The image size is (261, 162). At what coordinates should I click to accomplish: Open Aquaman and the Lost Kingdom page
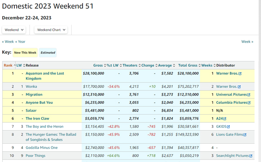coord(45,76)
